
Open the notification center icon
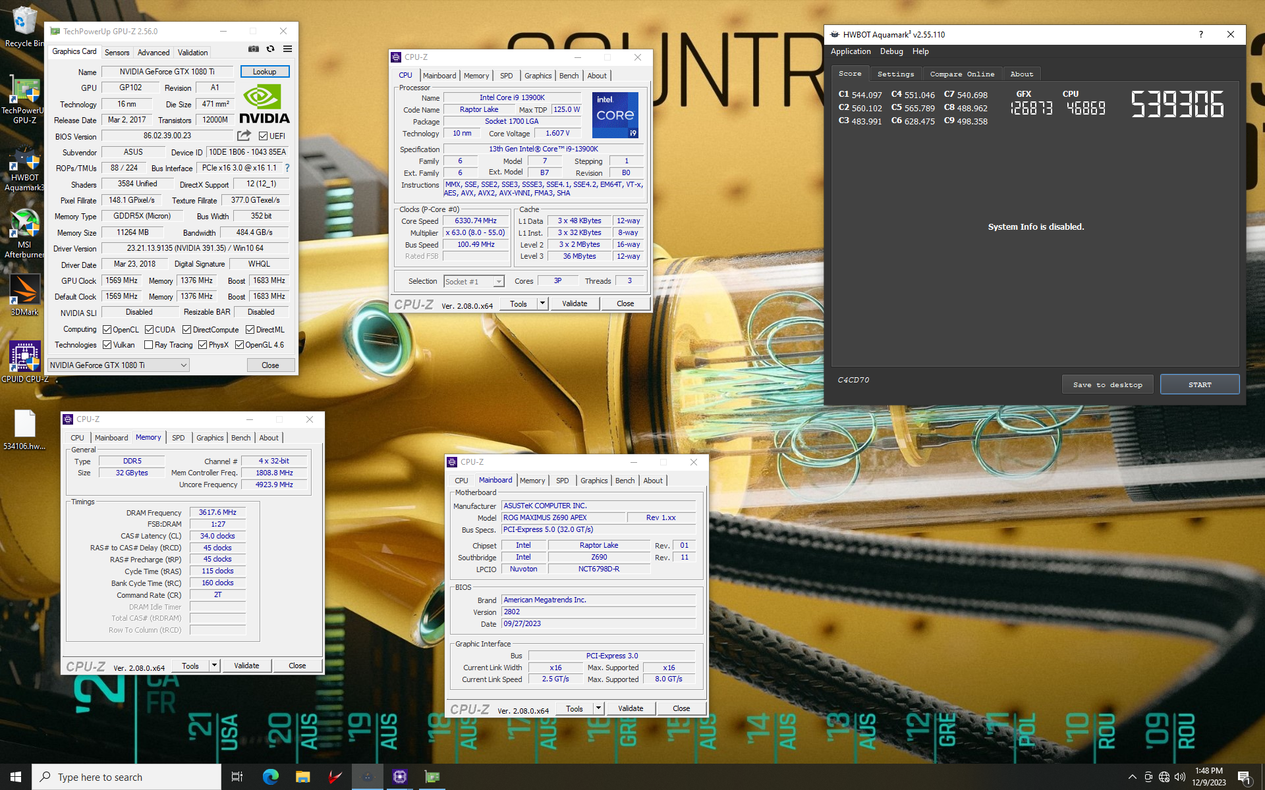point(1244,777)
